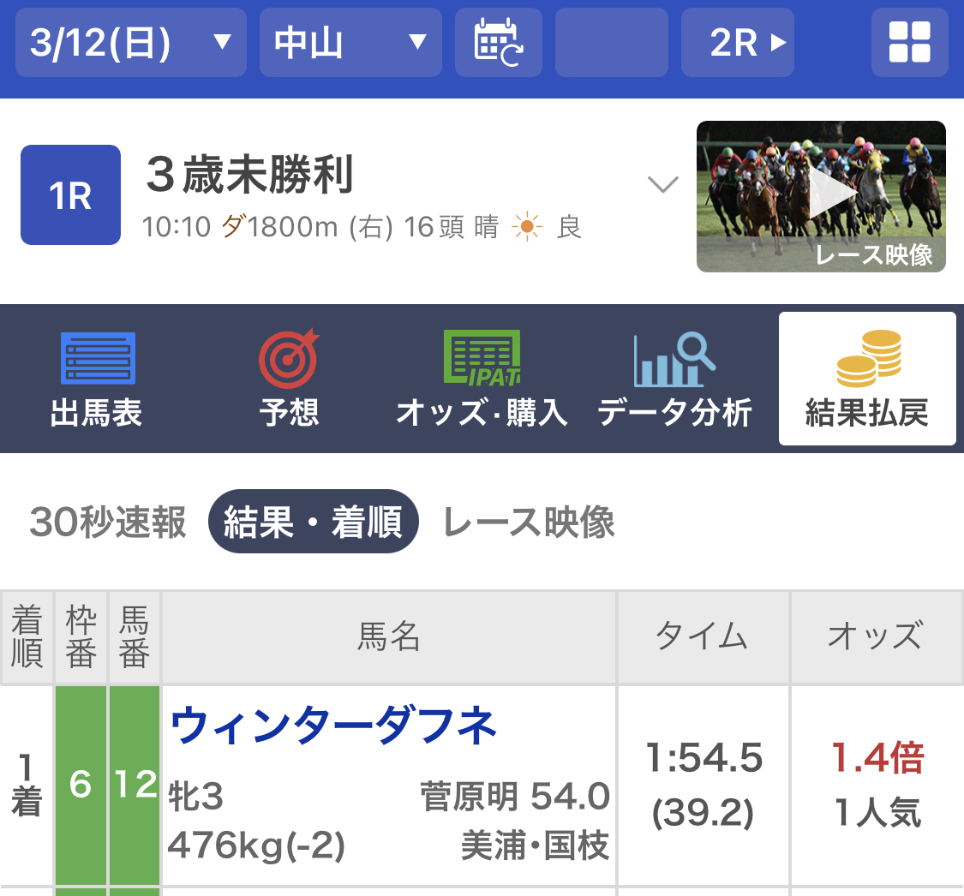
Task: Tap the 1R race number badge
Action: (70, 195)
